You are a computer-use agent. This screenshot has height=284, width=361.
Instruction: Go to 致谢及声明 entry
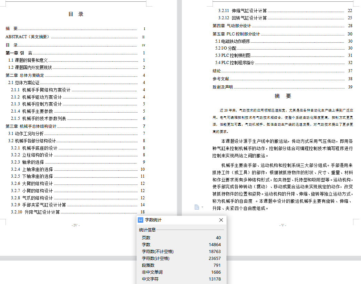coord(223,87)
